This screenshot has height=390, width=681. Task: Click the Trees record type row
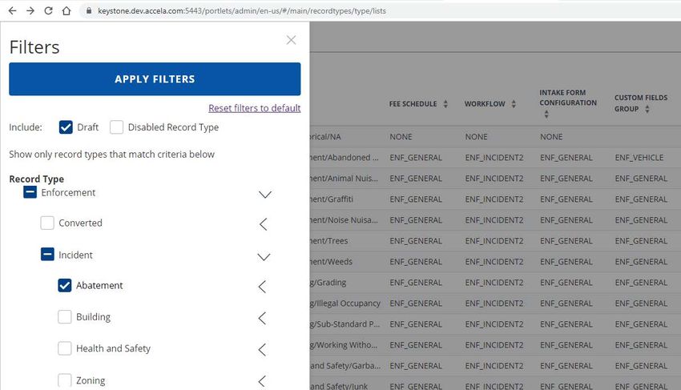click(x=495, y=240)
